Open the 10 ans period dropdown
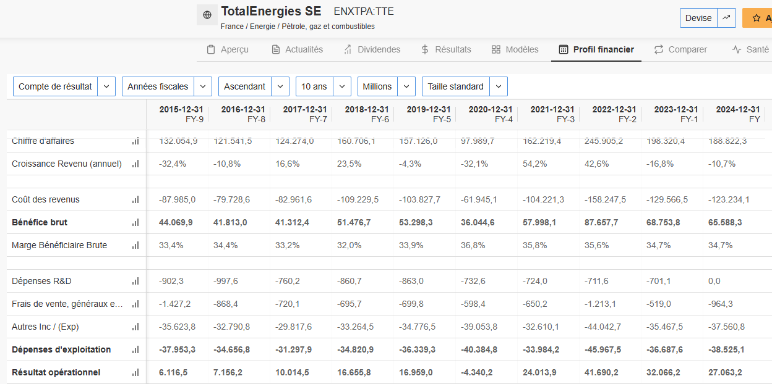772x384 pixels. point(324,86)
